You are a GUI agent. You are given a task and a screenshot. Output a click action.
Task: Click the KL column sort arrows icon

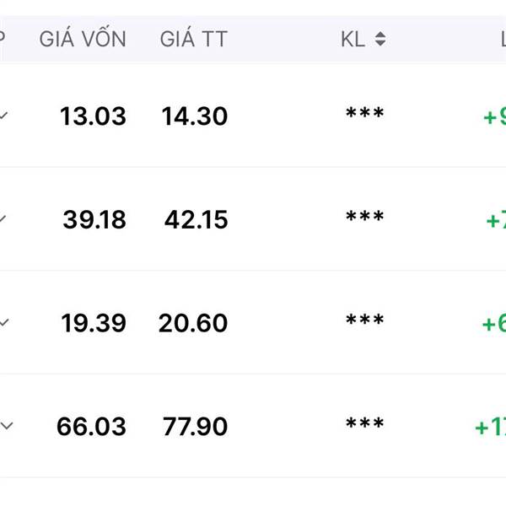point(380,39)
